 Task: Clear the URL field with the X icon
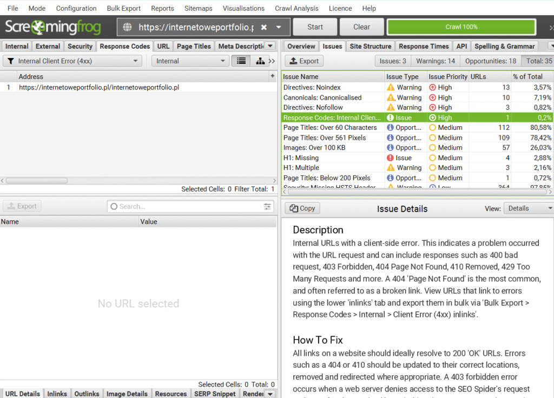[x=264, y=27]
